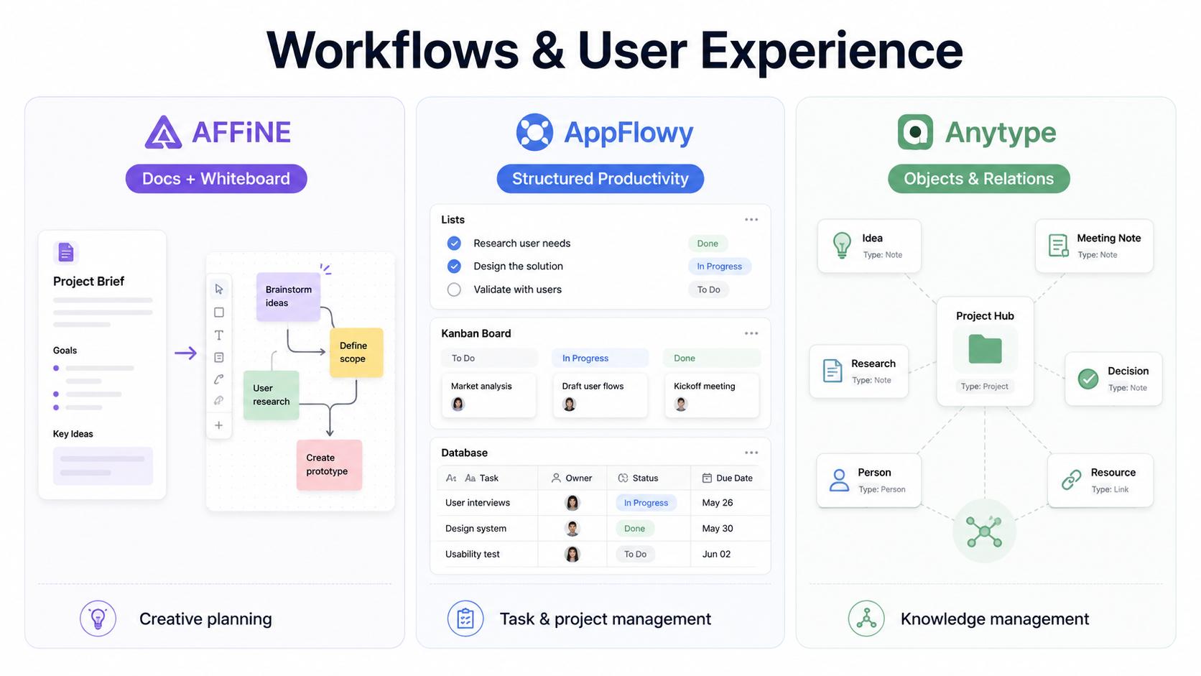
Task: Select the In Progress kanban column header
Action: pyautogui.click(x=600, y=358)
